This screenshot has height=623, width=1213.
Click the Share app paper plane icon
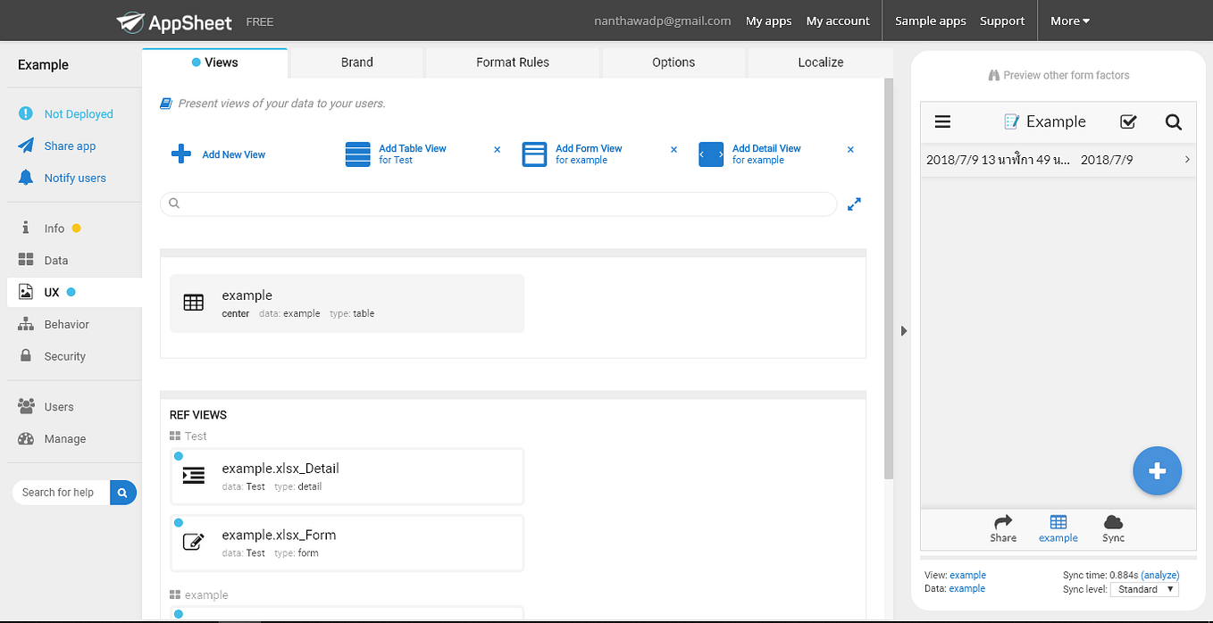pyautogui.click(x=27, y=145)
